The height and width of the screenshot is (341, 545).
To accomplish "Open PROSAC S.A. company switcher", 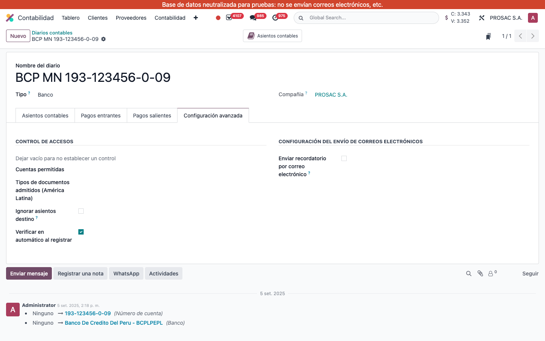I will 506,18.
